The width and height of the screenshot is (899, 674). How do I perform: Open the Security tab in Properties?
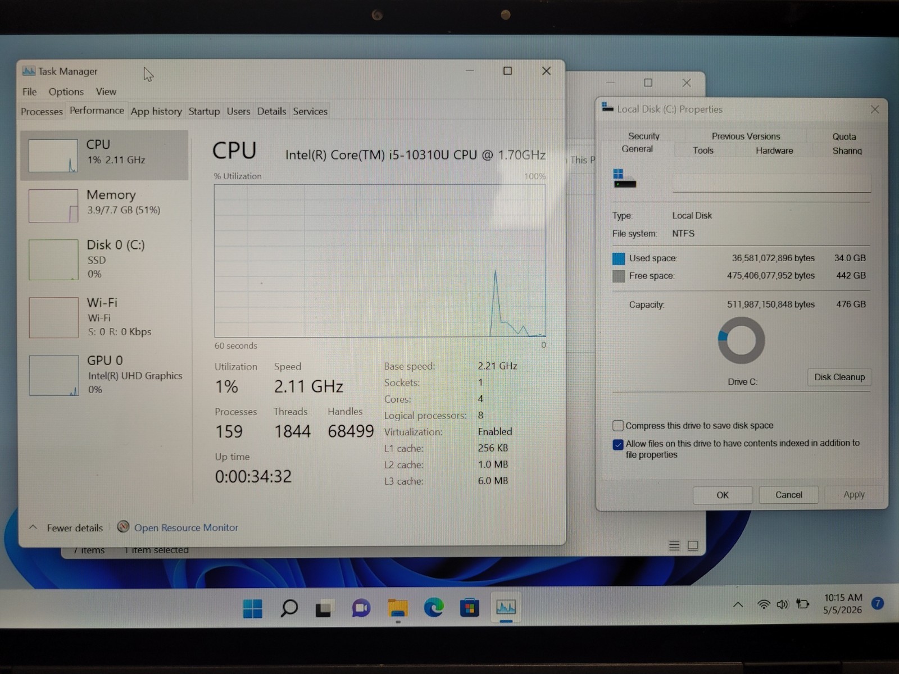[644, 136]
